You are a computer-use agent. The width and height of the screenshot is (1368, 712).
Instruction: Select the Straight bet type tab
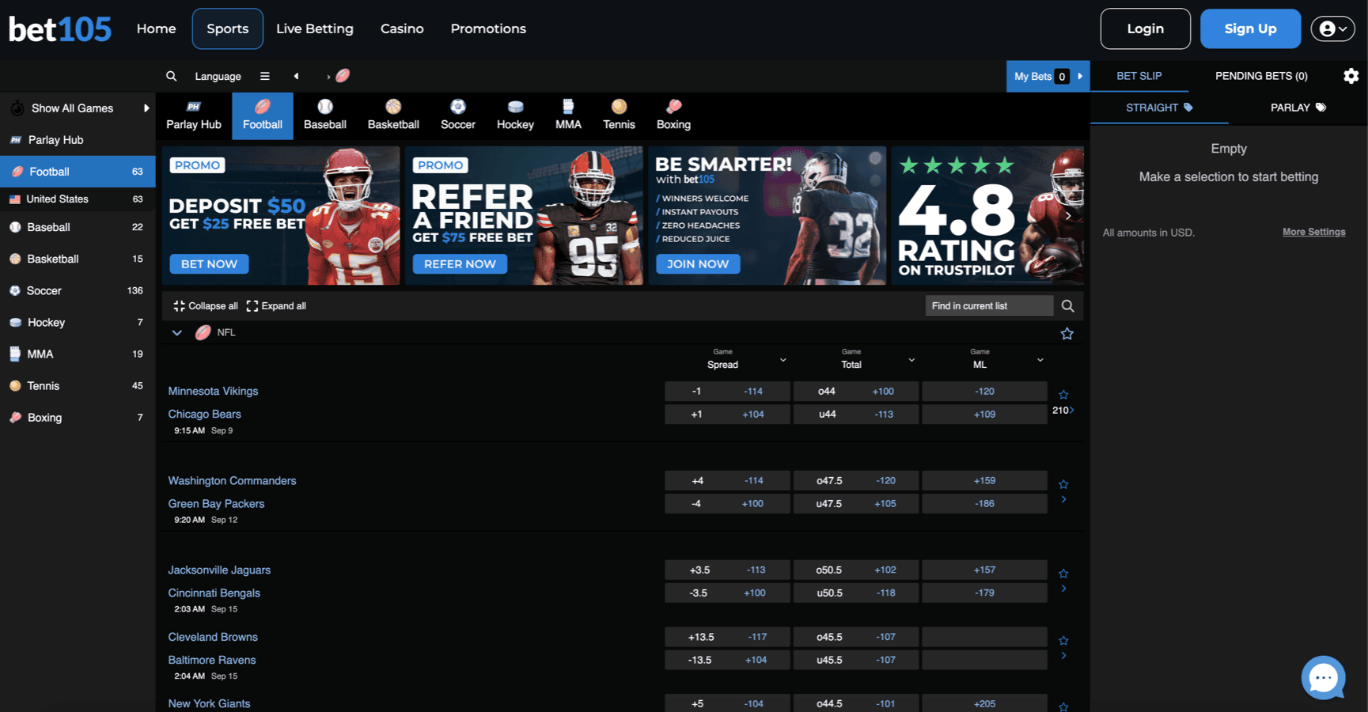(1159, 108)
